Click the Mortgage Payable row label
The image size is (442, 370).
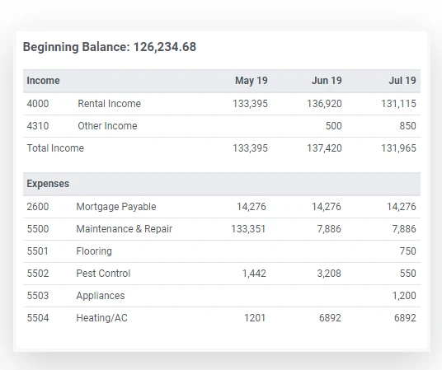115,207
